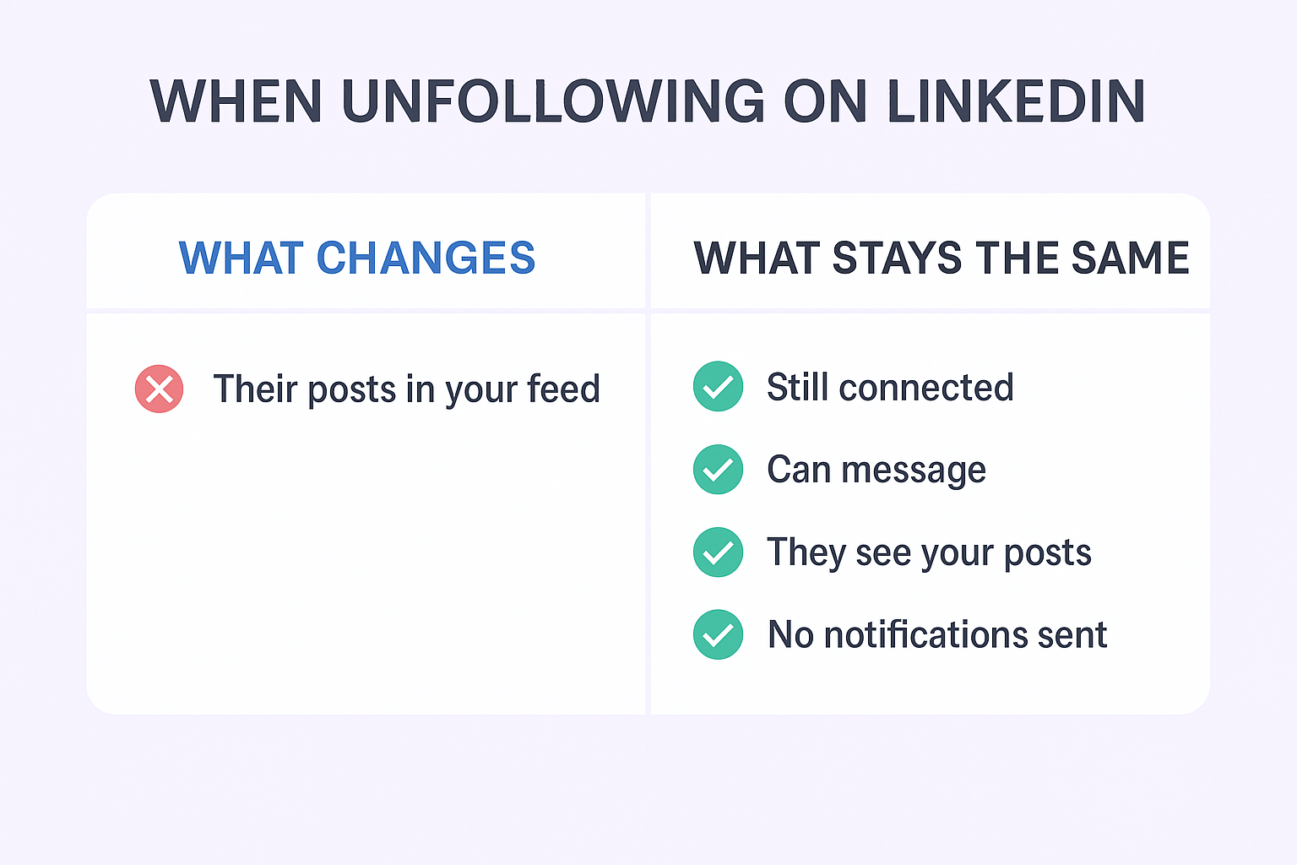Click the vertical divider between the two columns
This screenshot has width=1297, height=865.
(x=648, y=507)
